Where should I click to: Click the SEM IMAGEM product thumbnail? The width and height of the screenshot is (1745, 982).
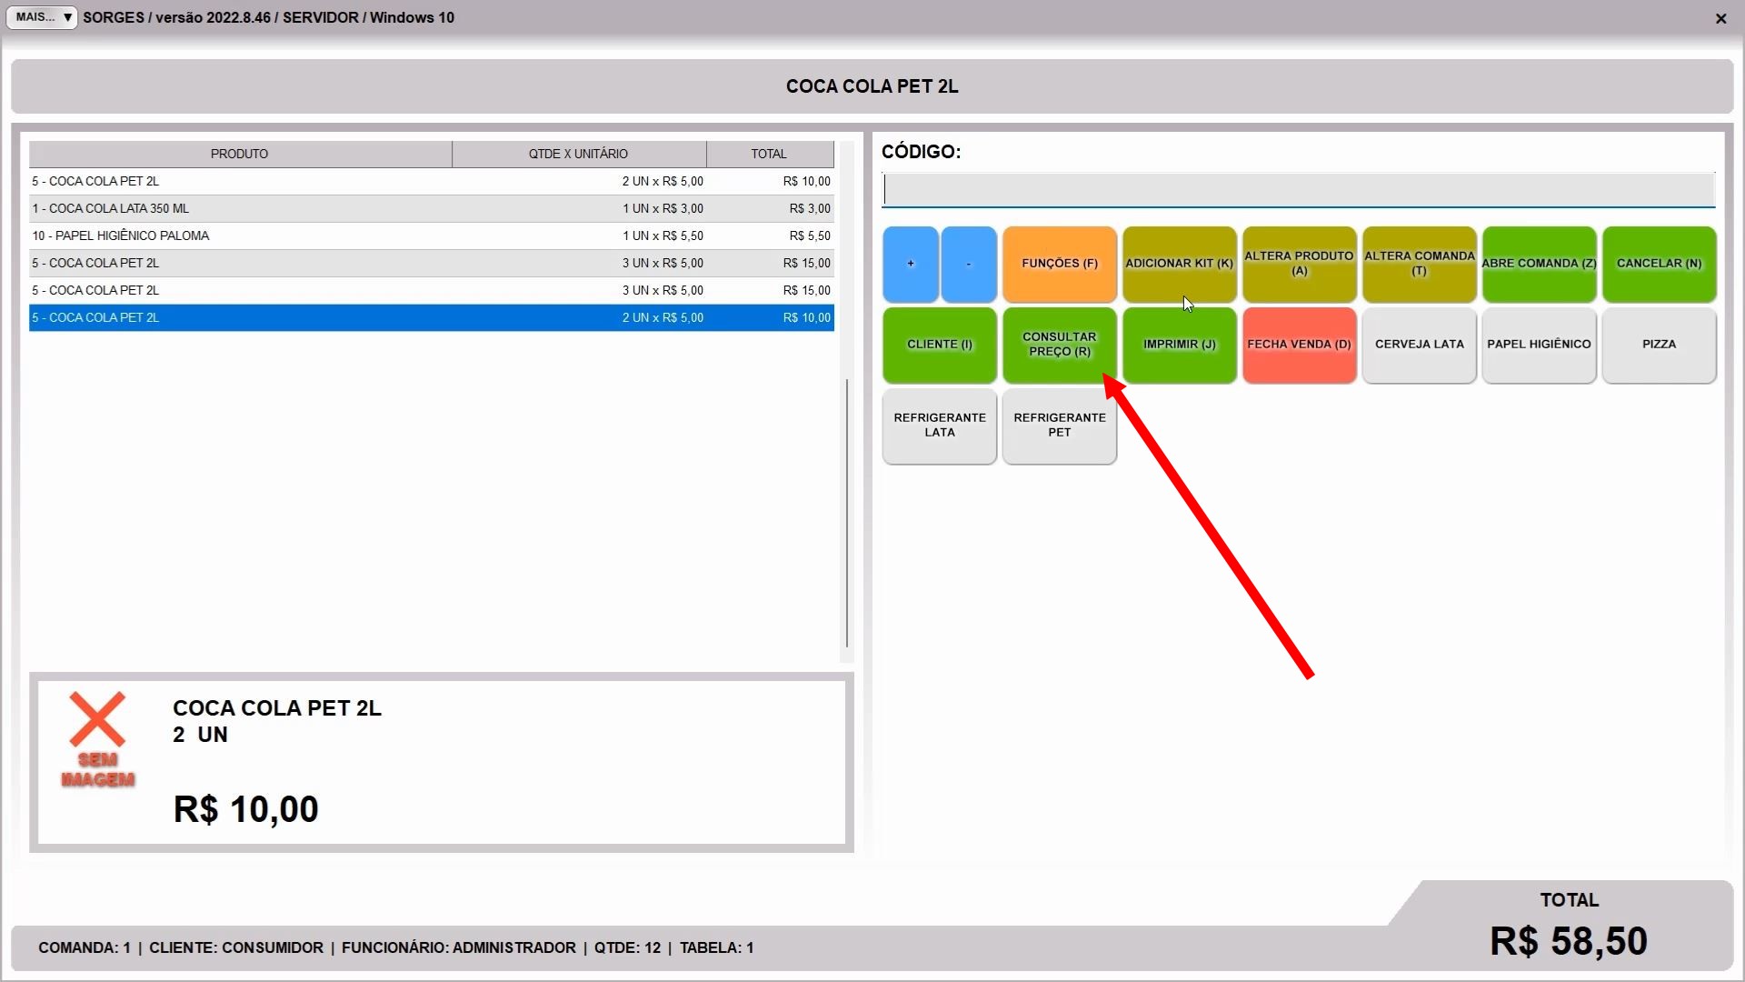point(98,739)
